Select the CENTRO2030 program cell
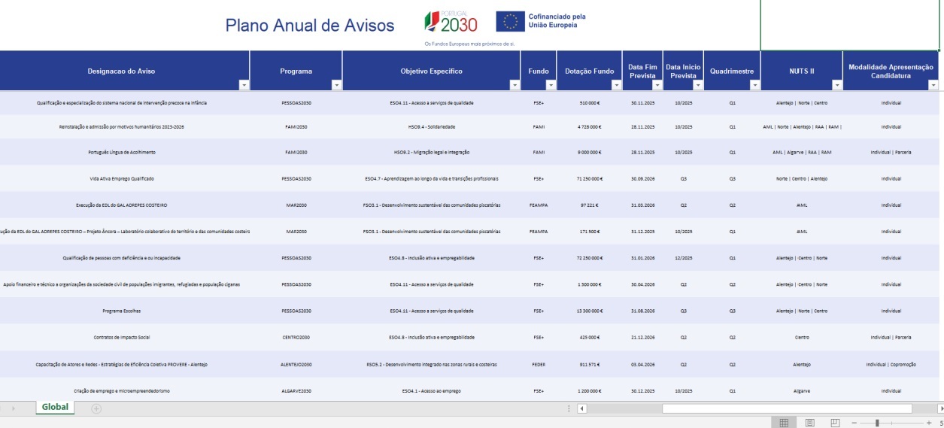The height and width of the screenshot is (428, 944). [296, 337]
